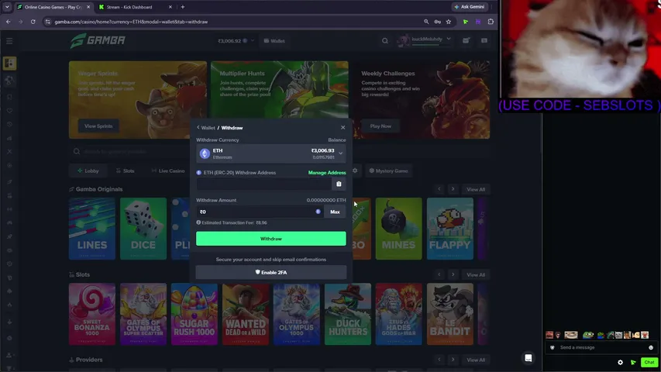Click the Send a message chat field
Image resolution: width=661 pixels, height=372 pixels.
pos(601,347)
